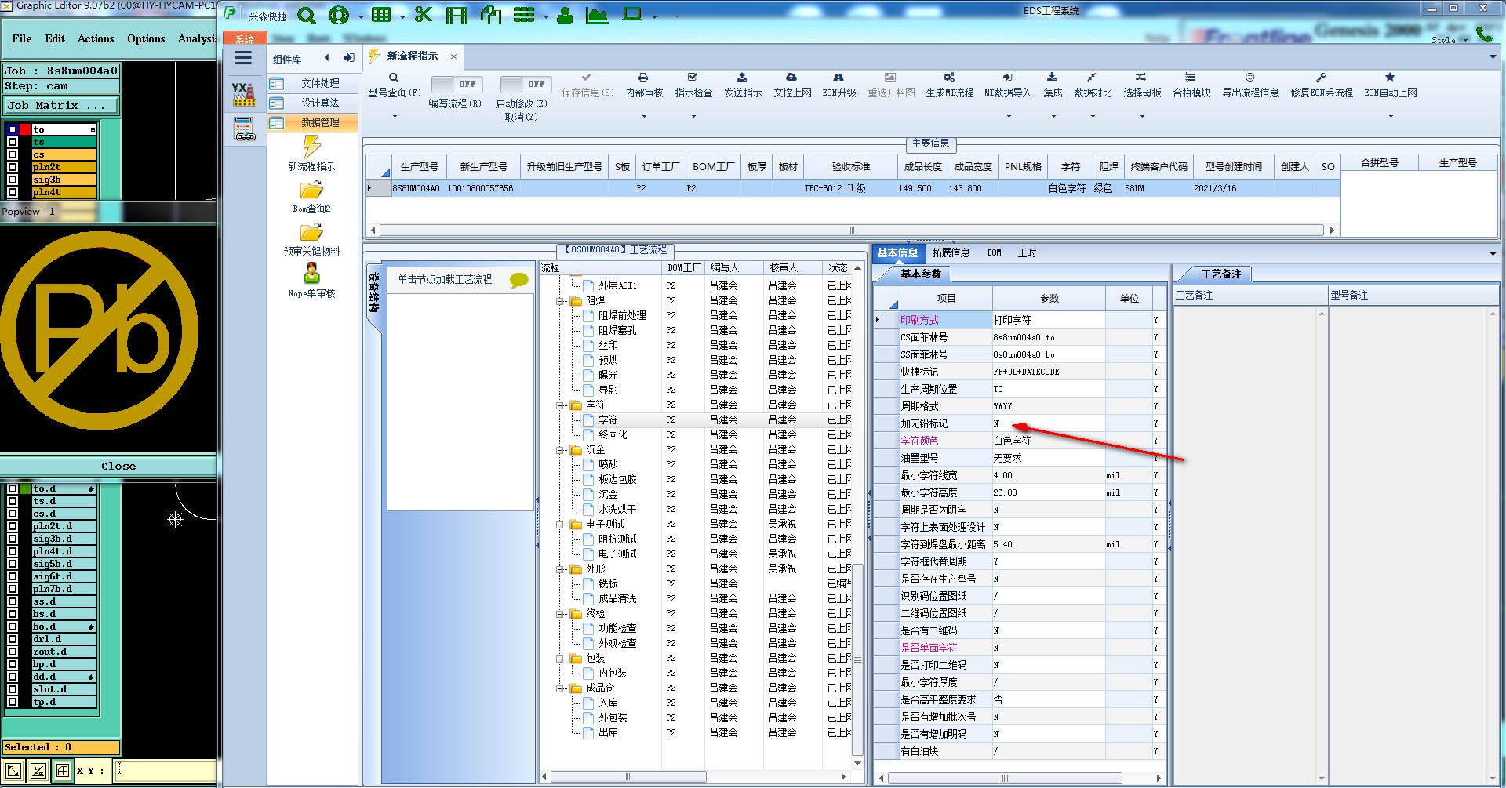The width and height of the screenshot is (1506, 788).
Task: Click the 导出流程信息 smiley icon
Action: click(x=1250, y=78)
